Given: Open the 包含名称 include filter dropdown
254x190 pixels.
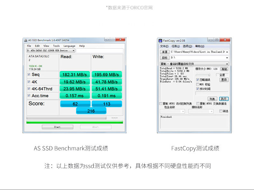Looking at the screenshot, I should pos(183,111).
